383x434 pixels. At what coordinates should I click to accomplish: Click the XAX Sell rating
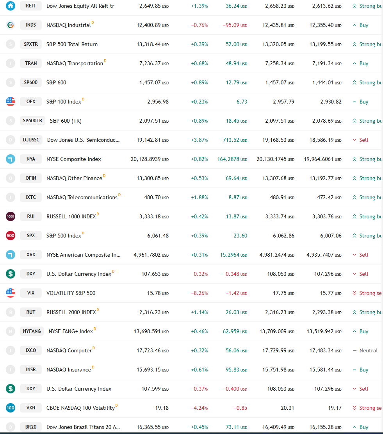(360, 255)
